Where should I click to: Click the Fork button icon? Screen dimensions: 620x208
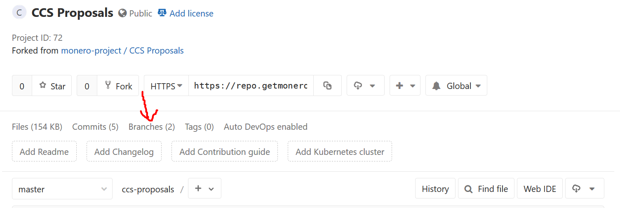tap(108, 85)
